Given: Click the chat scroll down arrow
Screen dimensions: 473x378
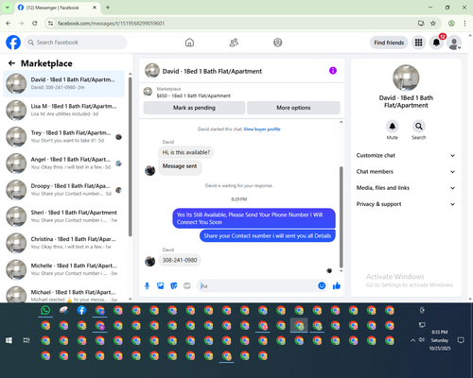Looking at the screenshot, I should tap(341, 271).
